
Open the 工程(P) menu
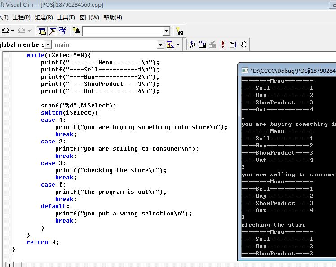[22, 18]
